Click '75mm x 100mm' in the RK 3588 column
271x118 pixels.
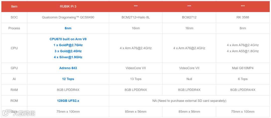click(243, 112)
